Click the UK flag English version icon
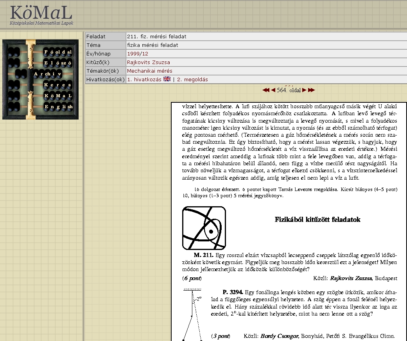 (x=167, y=79)
